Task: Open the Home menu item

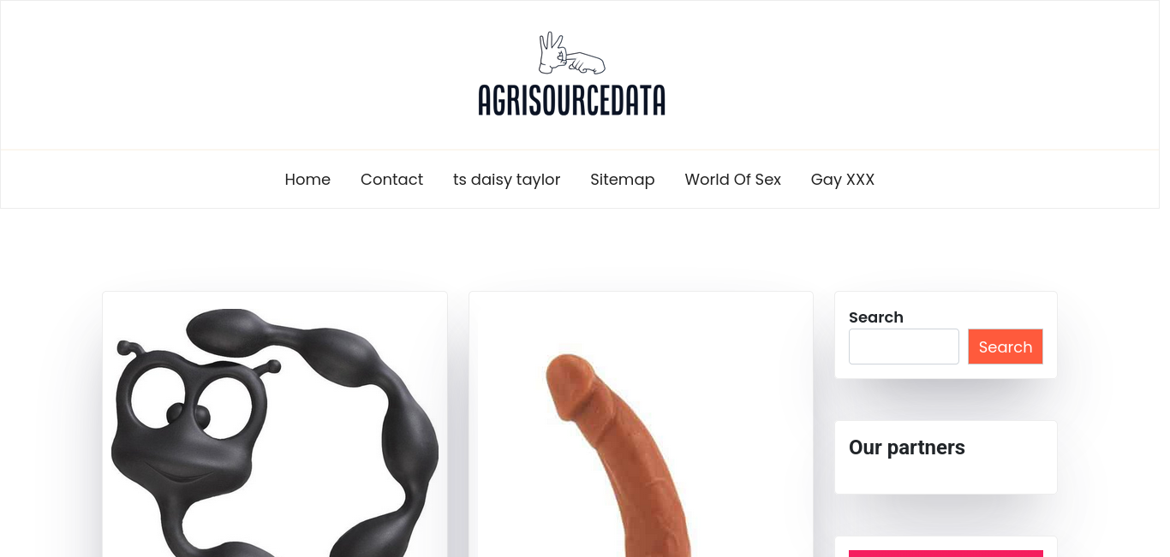Action: (x=307, y=180)
